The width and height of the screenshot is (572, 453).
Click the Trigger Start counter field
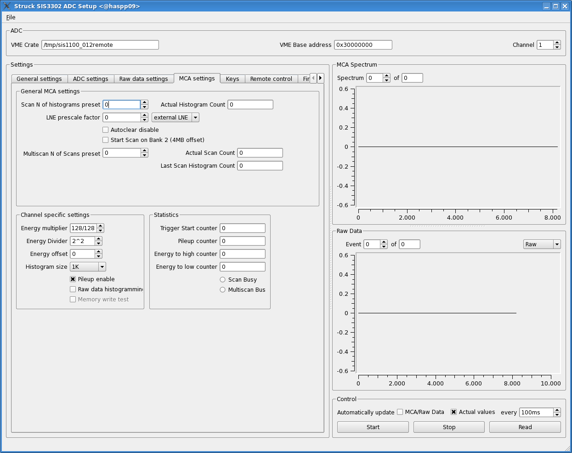point(243,228)
